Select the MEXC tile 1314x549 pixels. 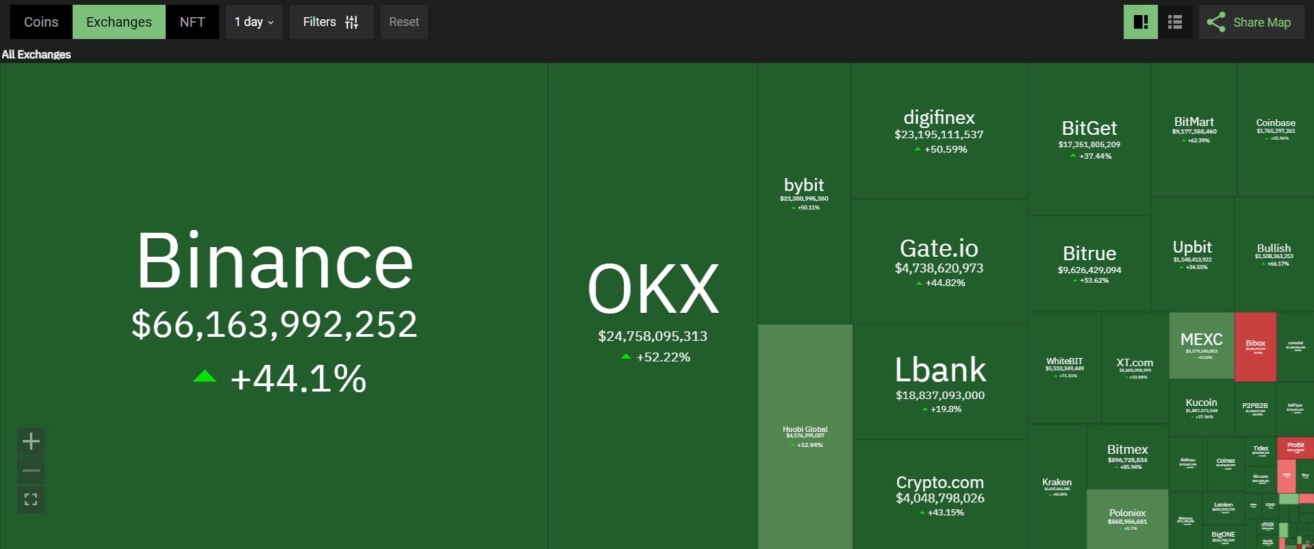(1201, 346)
